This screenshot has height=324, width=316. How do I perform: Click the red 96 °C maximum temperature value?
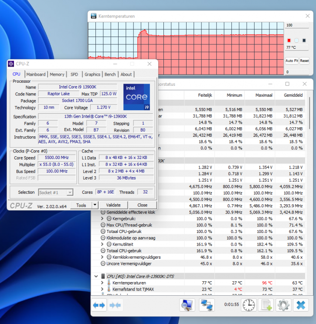coord(267,283)
